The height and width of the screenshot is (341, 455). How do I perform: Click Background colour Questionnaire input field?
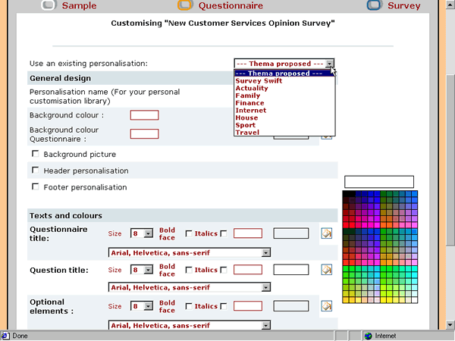[145, 134]
